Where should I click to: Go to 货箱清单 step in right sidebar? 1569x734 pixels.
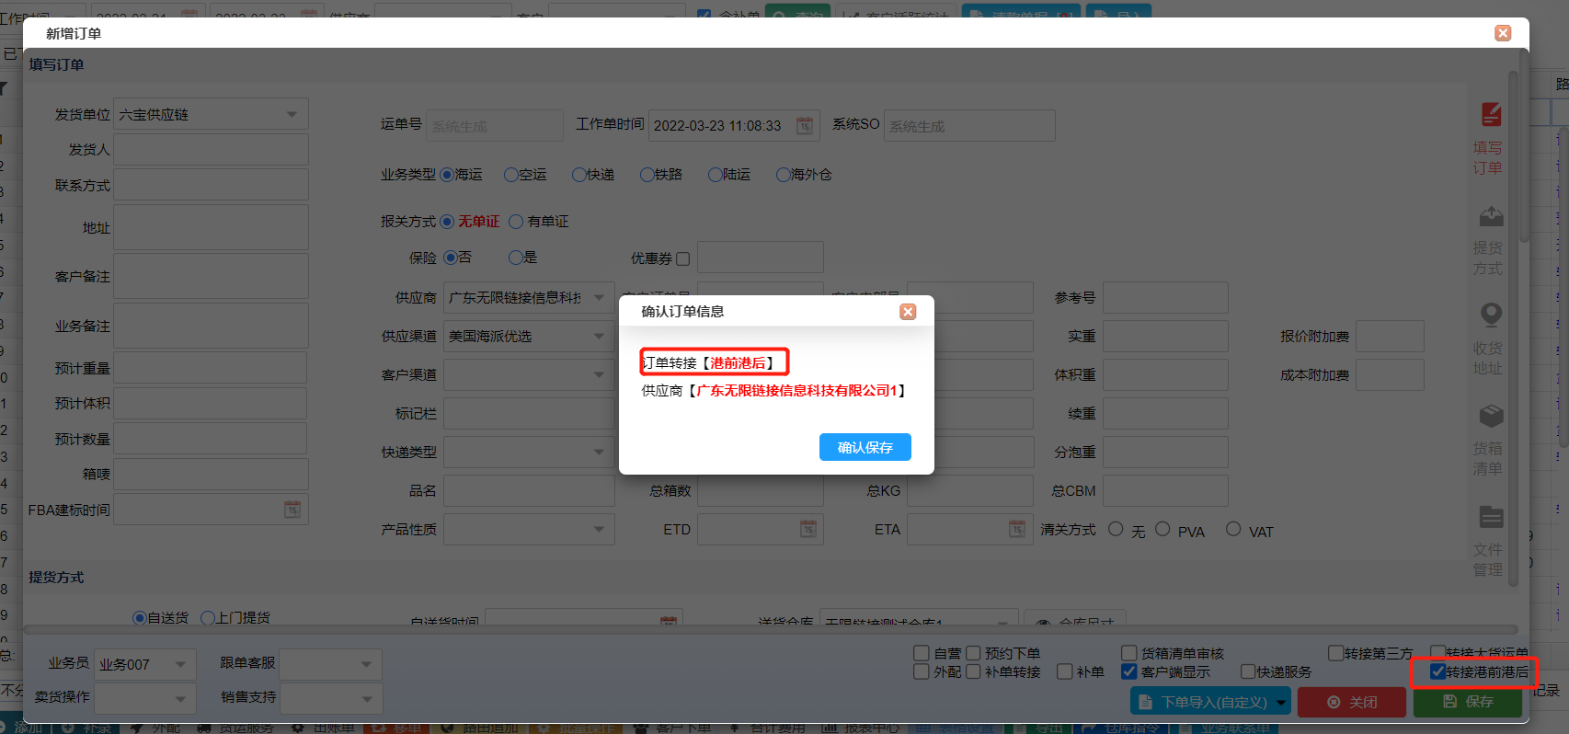click(x=1490, y=441)
